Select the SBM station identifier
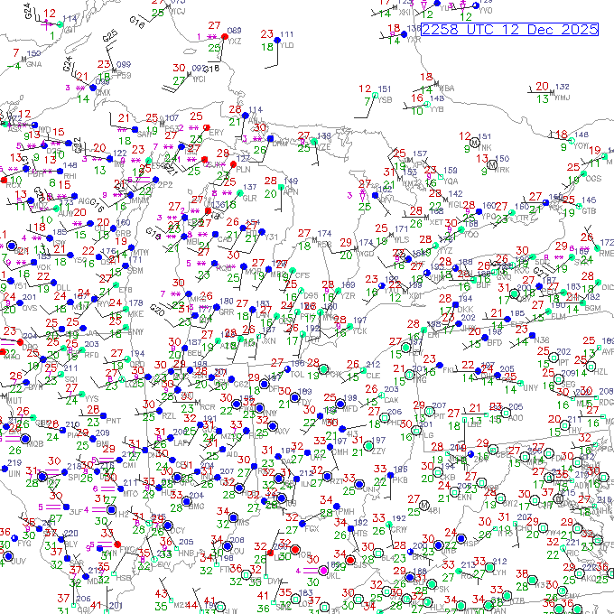Image resolution: width=614 pixels, height=614 pixels. (135, 270)
